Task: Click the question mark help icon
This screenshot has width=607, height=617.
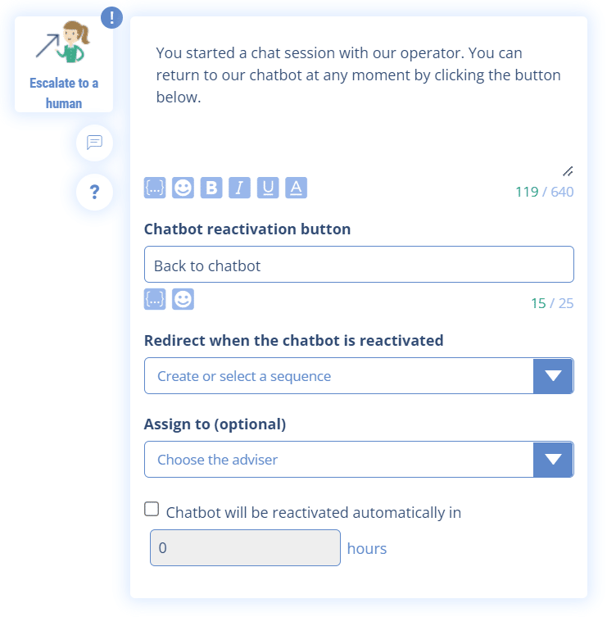Action: (94, 193)
